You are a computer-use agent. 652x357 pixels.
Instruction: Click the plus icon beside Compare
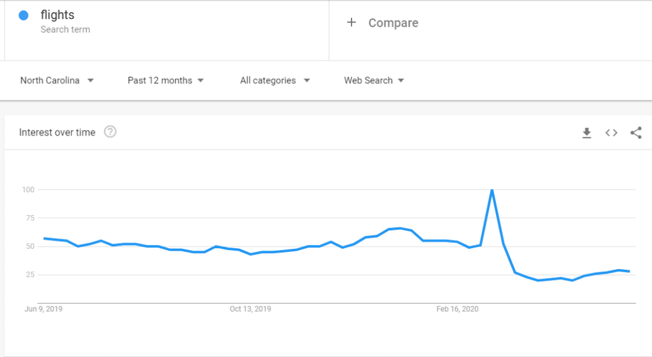tap(351, 22)
